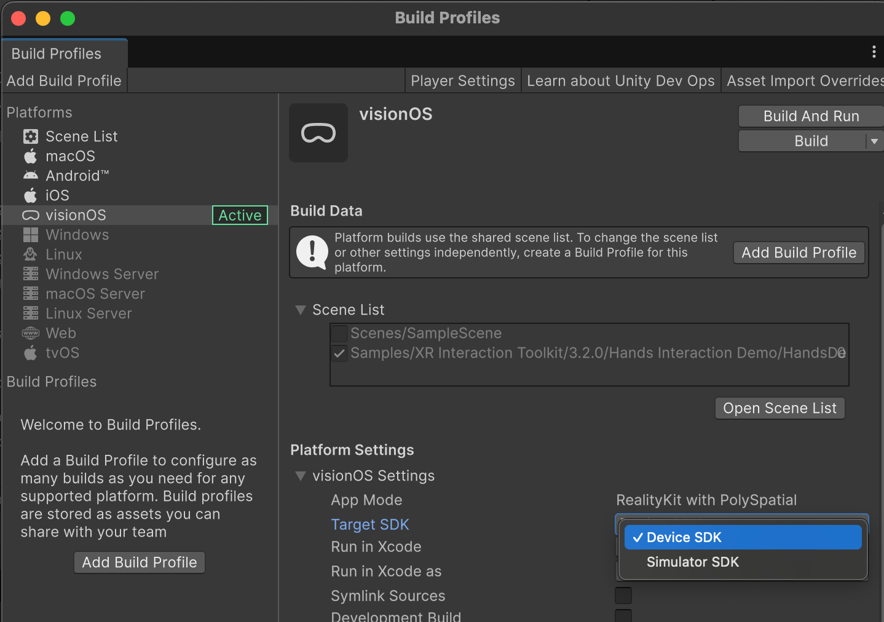This screenshot has height=622, width=884.
Task: Click the Build And Run button
Action: point(811,116)
